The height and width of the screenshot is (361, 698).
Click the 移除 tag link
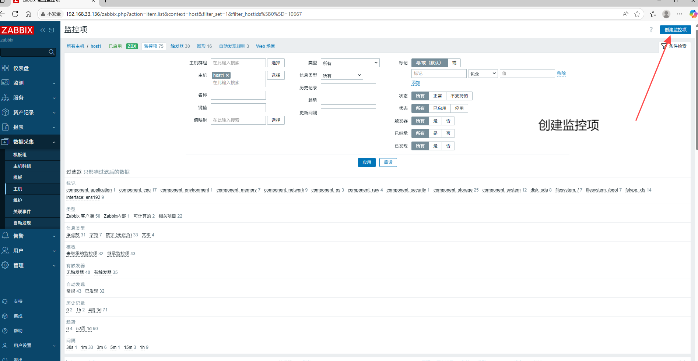click(561, 74)
